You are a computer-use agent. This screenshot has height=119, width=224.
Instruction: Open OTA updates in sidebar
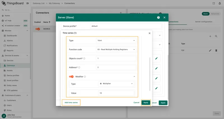(x=15, y=90)
